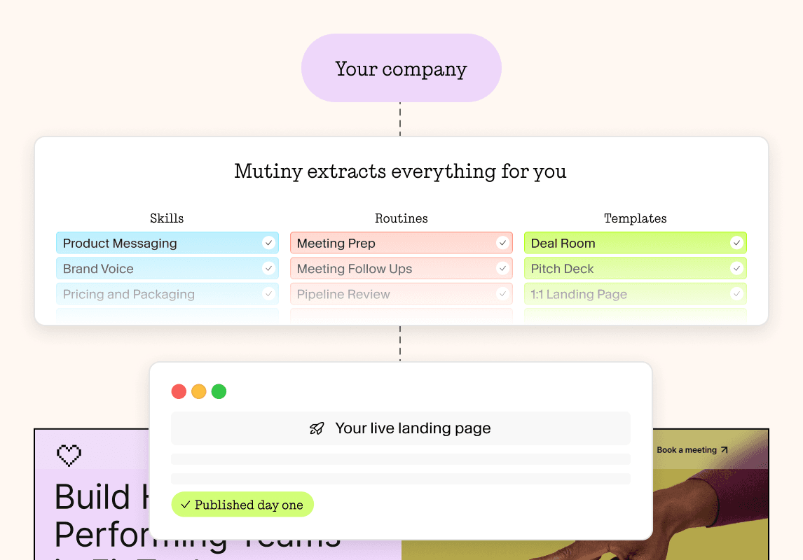Toggle the Deal Room checkmark

point(736,243)
